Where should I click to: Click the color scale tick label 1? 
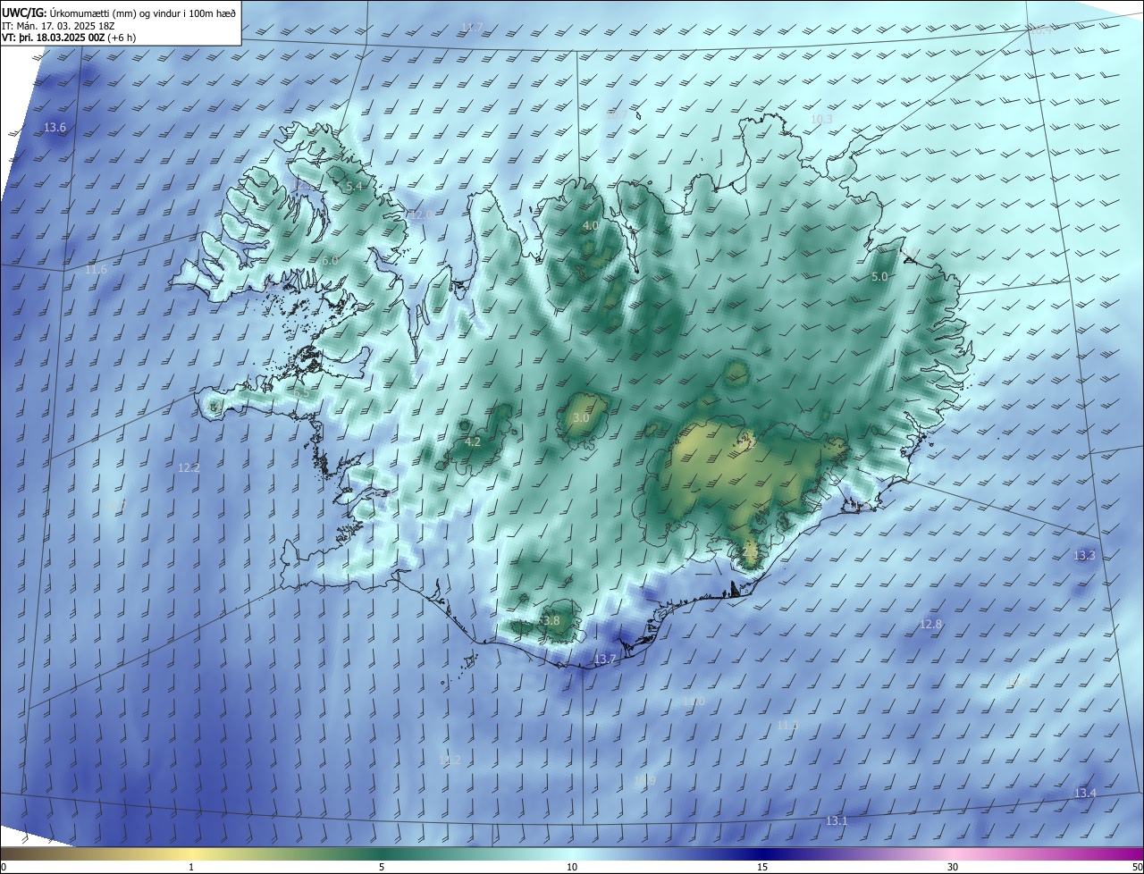191,867
